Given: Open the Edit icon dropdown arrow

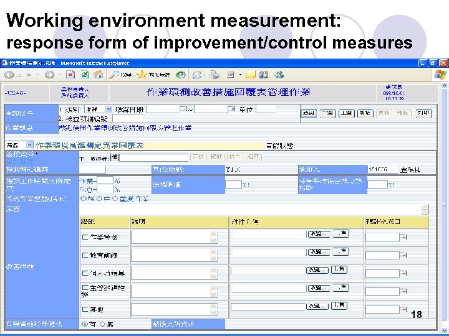Looking at the screenshot, I should (240, 75).
